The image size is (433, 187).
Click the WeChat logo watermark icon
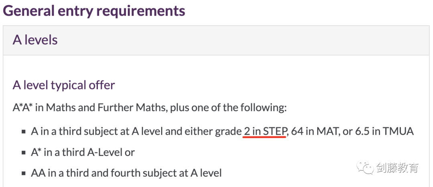[366, 167]
